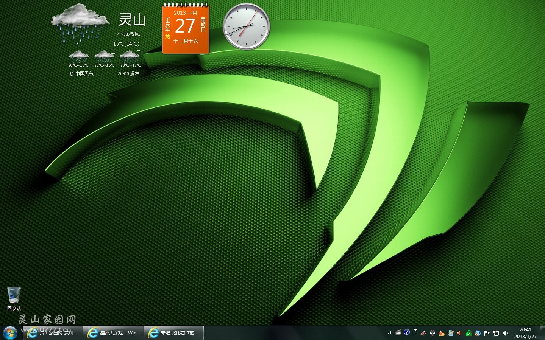
Task: Click the 十二月十六 lunar date on calendar
Action: click(x=186, y=41)
